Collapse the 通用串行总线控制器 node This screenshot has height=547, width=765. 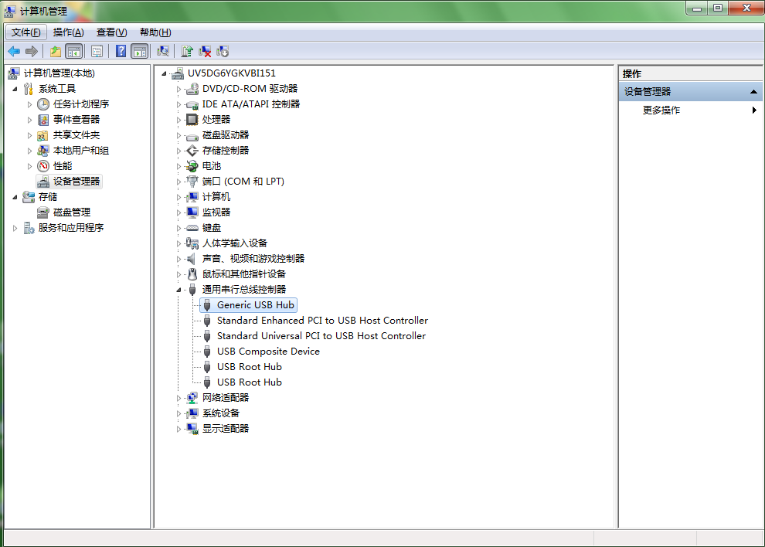(178, 289)
